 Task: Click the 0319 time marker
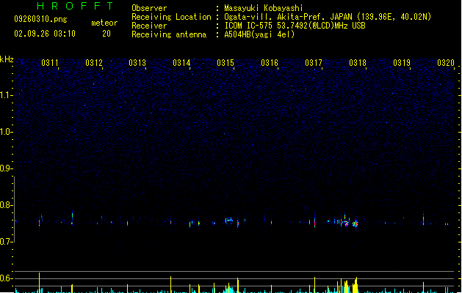click(402, 63)
